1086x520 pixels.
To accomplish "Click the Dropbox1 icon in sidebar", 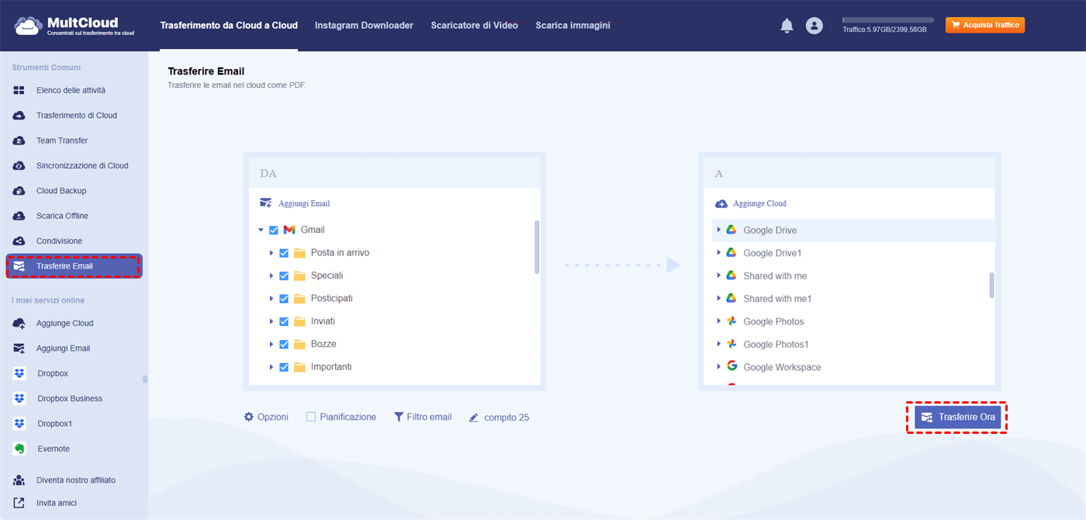I will [19, 424].
